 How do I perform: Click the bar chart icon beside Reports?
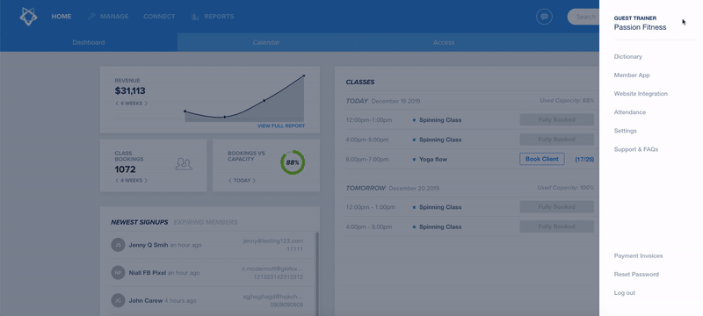click(x=195, y=17)
